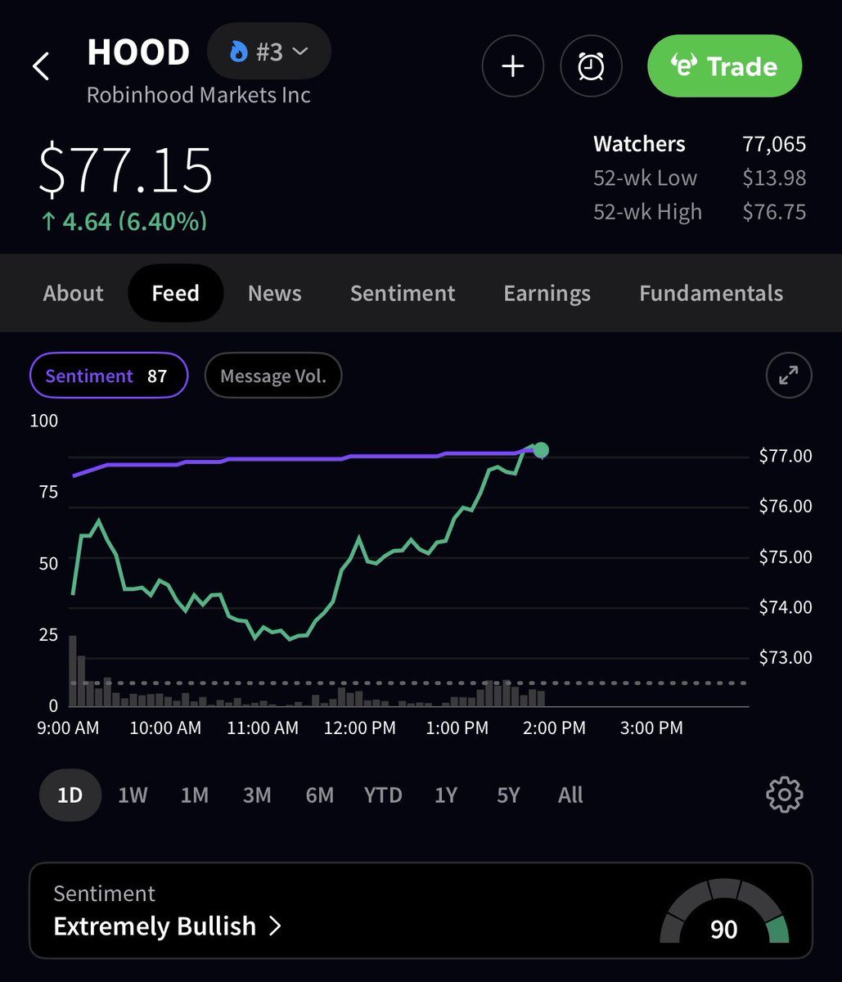Screen dimensions: 842x982
Task: Click the HOOD ticker symbol
Action: click(138, 52)
